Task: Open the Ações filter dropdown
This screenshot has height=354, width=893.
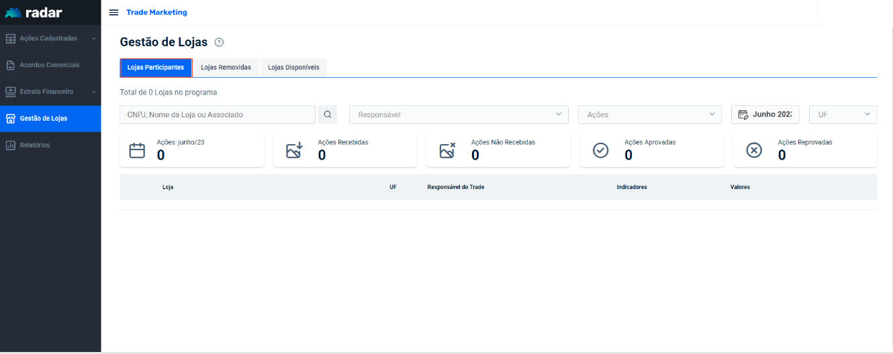Action: pos(649,115)
